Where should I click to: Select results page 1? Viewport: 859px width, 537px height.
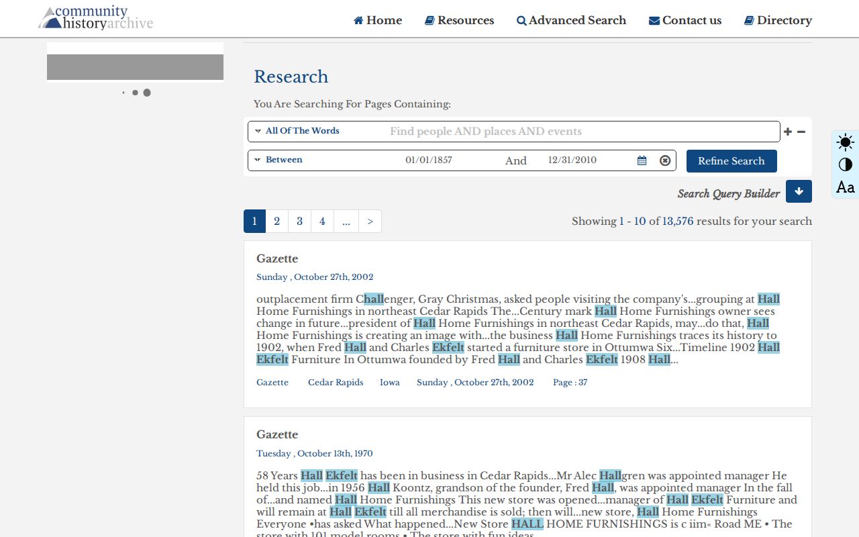[x=254, y=222]
